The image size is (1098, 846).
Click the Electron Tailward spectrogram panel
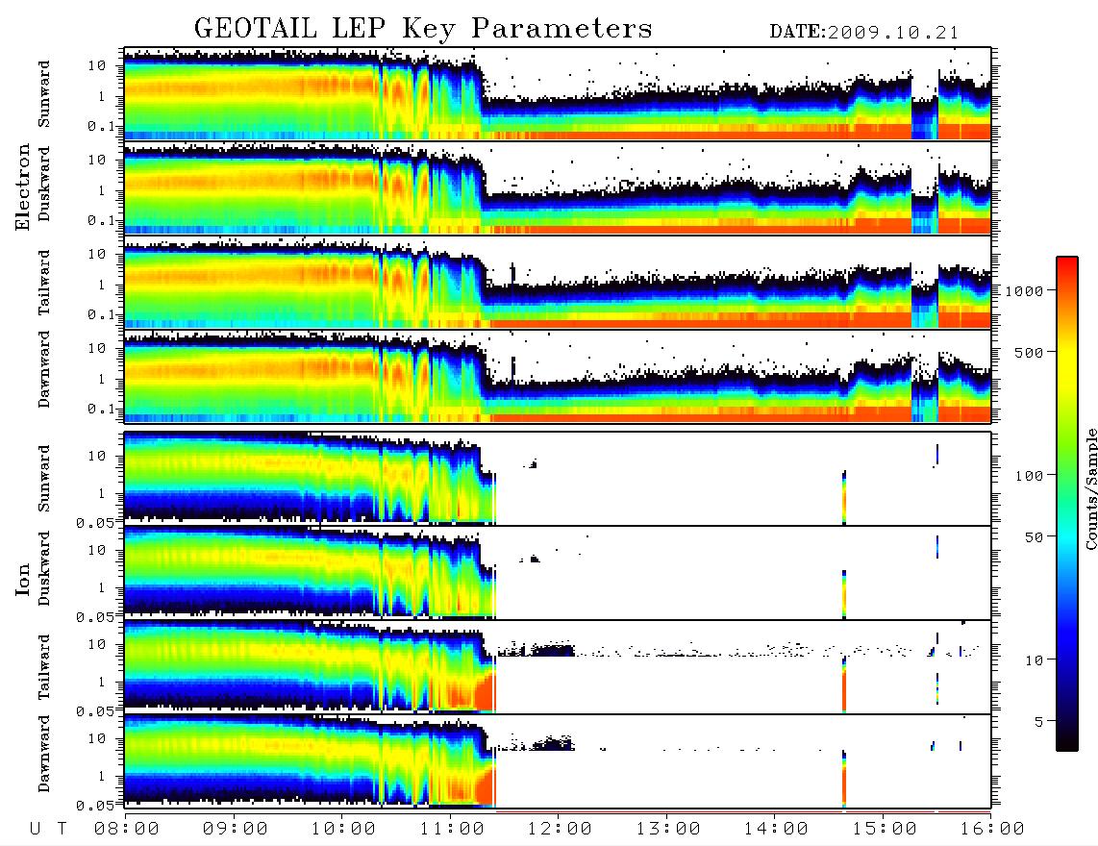point(558,283)
